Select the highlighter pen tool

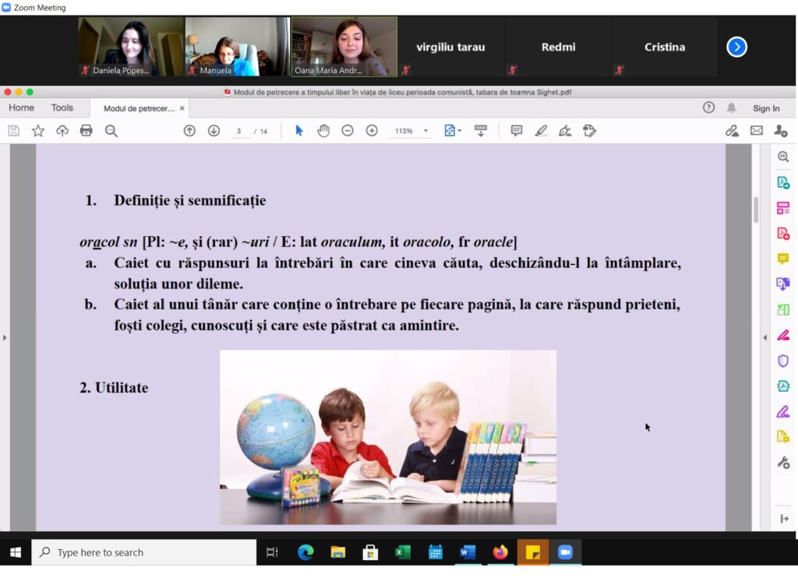[541, 131]
